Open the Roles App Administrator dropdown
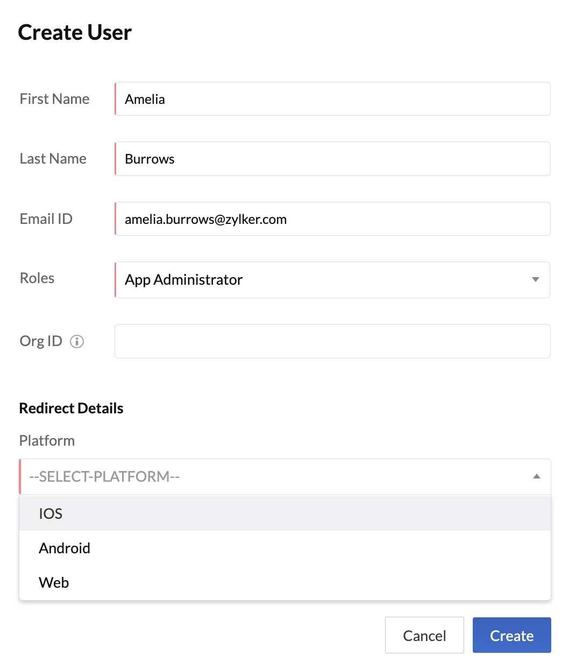 pos(332,279)
